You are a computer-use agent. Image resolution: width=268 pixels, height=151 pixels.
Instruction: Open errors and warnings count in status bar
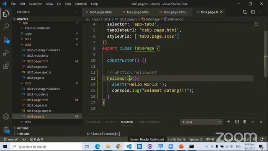click(36, 139)
